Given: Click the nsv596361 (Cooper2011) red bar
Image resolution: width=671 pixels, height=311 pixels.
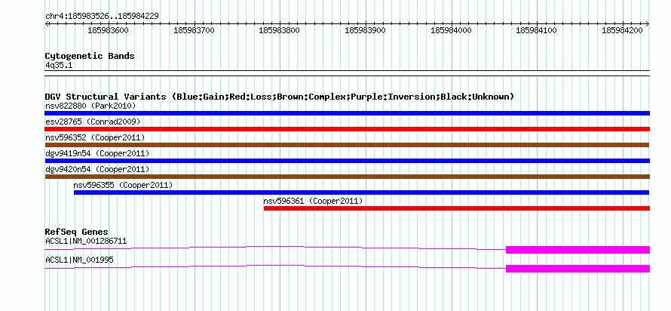Looking at the screenshot, I should 457,208.
